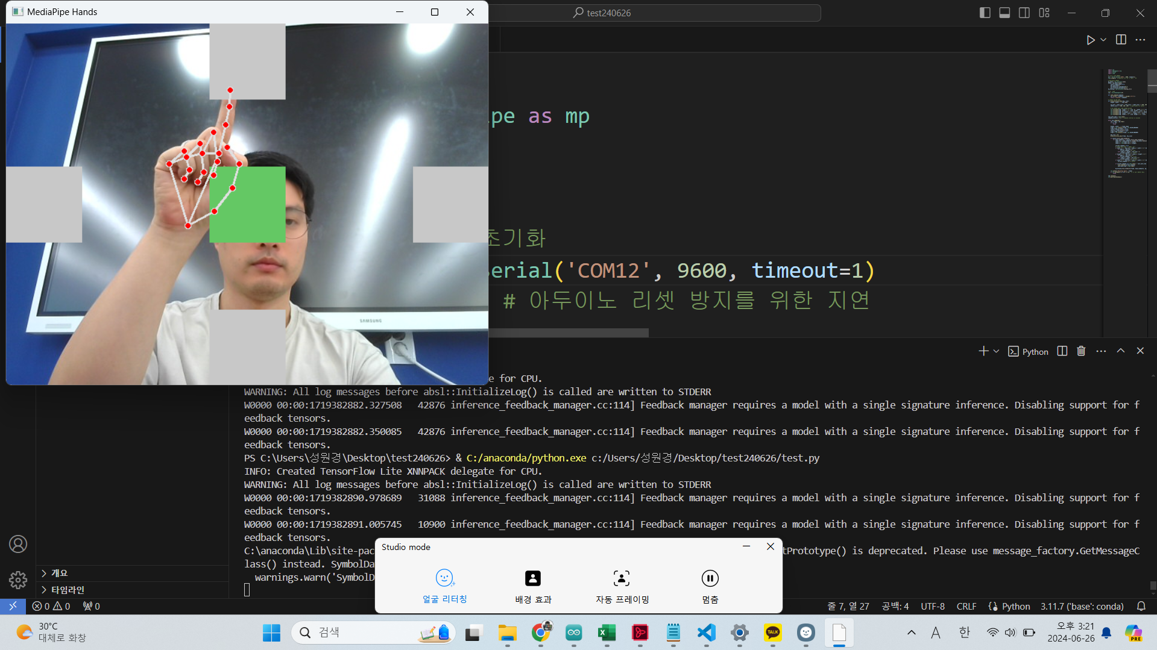1157x650 pixels.
Task: Open the ports forwarded status indicator
Action: pos(92,606)
